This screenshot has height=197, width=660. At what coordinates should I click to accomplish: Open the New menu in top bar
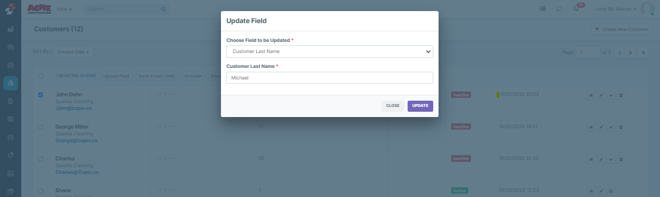click(64, 9)
